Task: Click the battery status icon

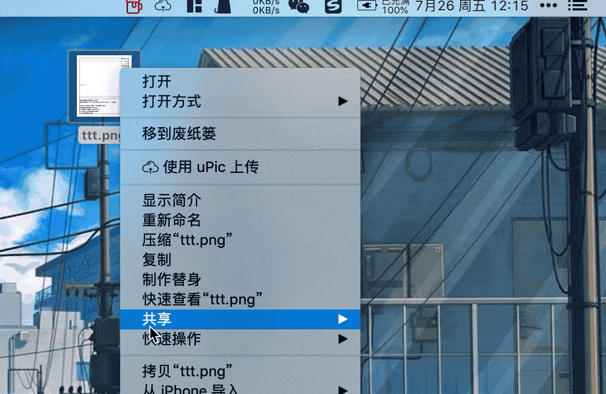Action: [x=367, y=5]
